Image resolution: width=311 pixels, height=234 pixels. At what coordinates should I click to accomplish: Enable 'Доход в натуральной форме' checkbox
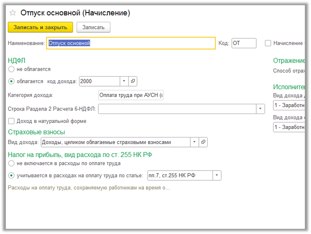click(x=11, y=121)
